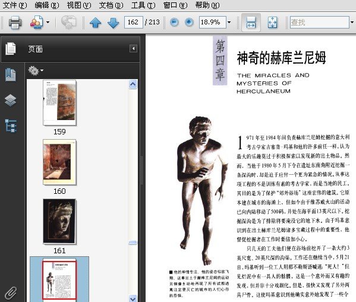Select page thumbnail 160
Image resolution: width=356 pixels, height=302 pixels.
tap(59, 162)
